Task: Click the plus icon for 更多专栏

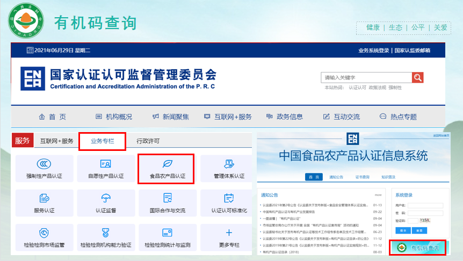Action: click(x=229, y=233)
